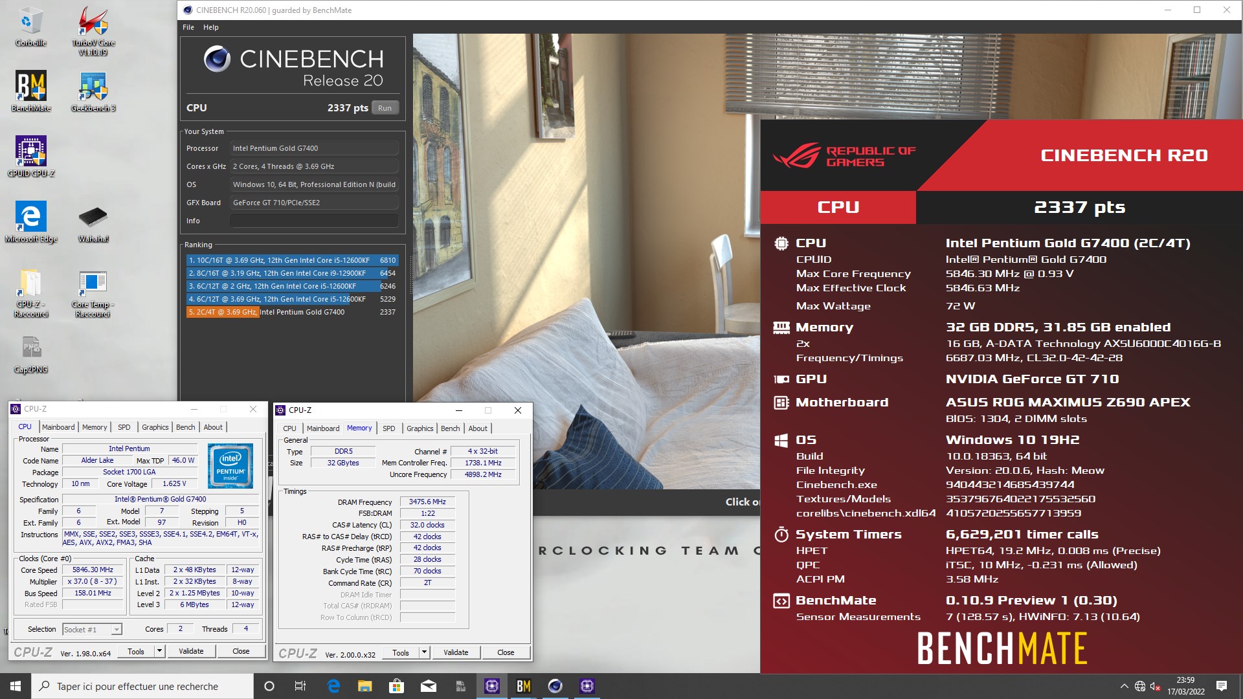The width and height of the screenshot is (1243, 699).
Task: Open Microsoft Edge desktop shortcut
Action: click(x=30, y=221)
